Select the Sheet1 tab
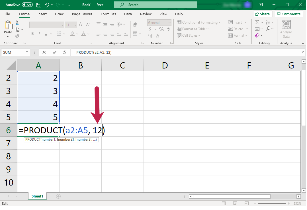 click(37, 196)
